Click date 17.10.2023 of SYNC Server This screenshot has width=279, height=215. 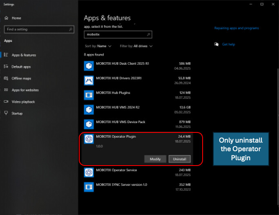(183, 190)
